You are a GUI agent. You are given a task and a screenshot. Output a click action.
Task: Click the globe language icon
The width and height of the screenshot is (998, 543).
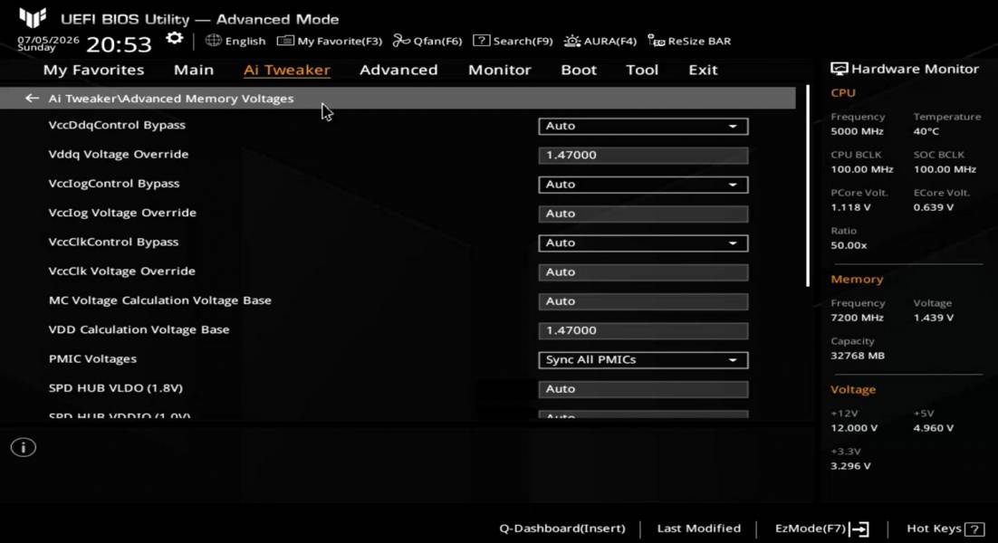point(213,41)
